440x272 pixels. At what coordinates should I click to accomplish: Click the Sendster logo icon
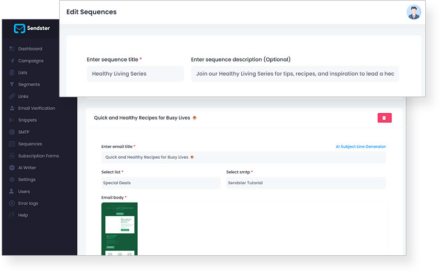(x=19, y=28)
